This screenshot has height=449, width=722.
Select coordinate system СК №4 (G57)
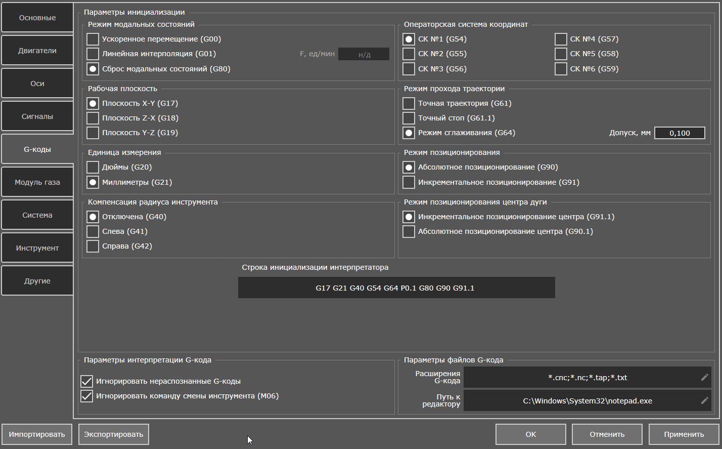(561, 39)
